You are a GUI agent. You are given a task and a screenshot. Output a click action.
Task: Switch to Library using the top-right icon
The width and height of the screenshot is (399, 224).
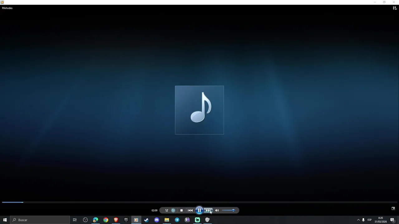click(395, 8)
